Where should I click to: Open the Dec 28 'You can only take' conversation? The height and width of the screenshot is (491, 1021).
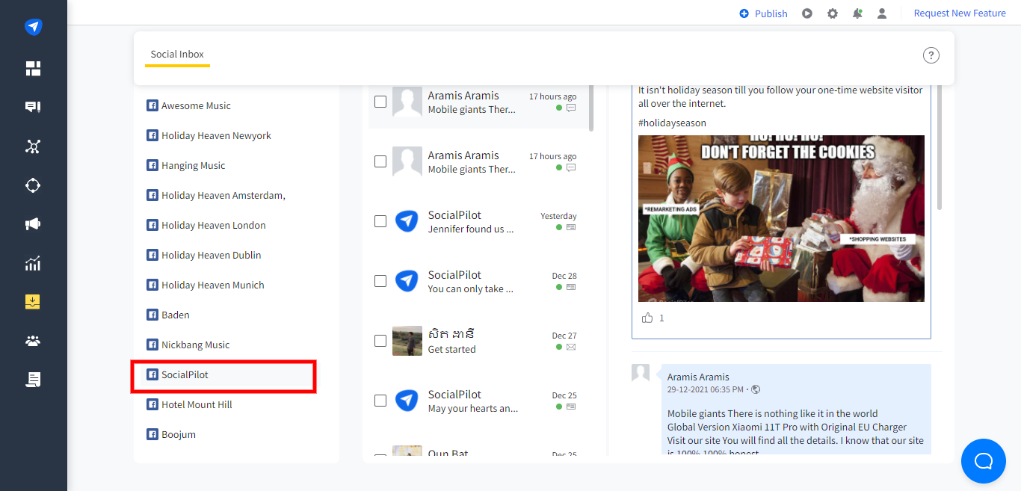pyautogui.click(x=478, y=281)
